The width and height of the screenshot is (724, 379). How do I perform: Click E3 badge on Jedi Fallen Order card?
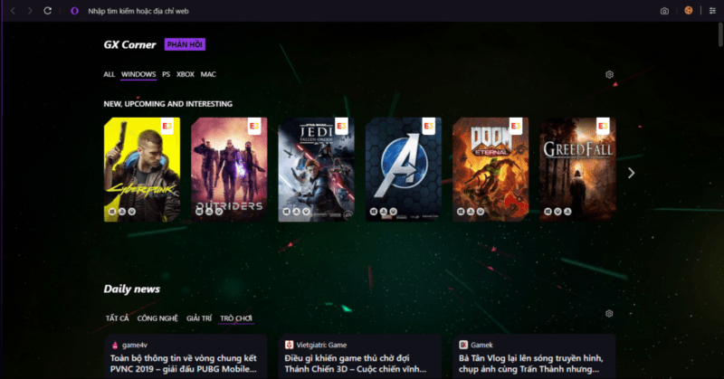coord(342,126)
